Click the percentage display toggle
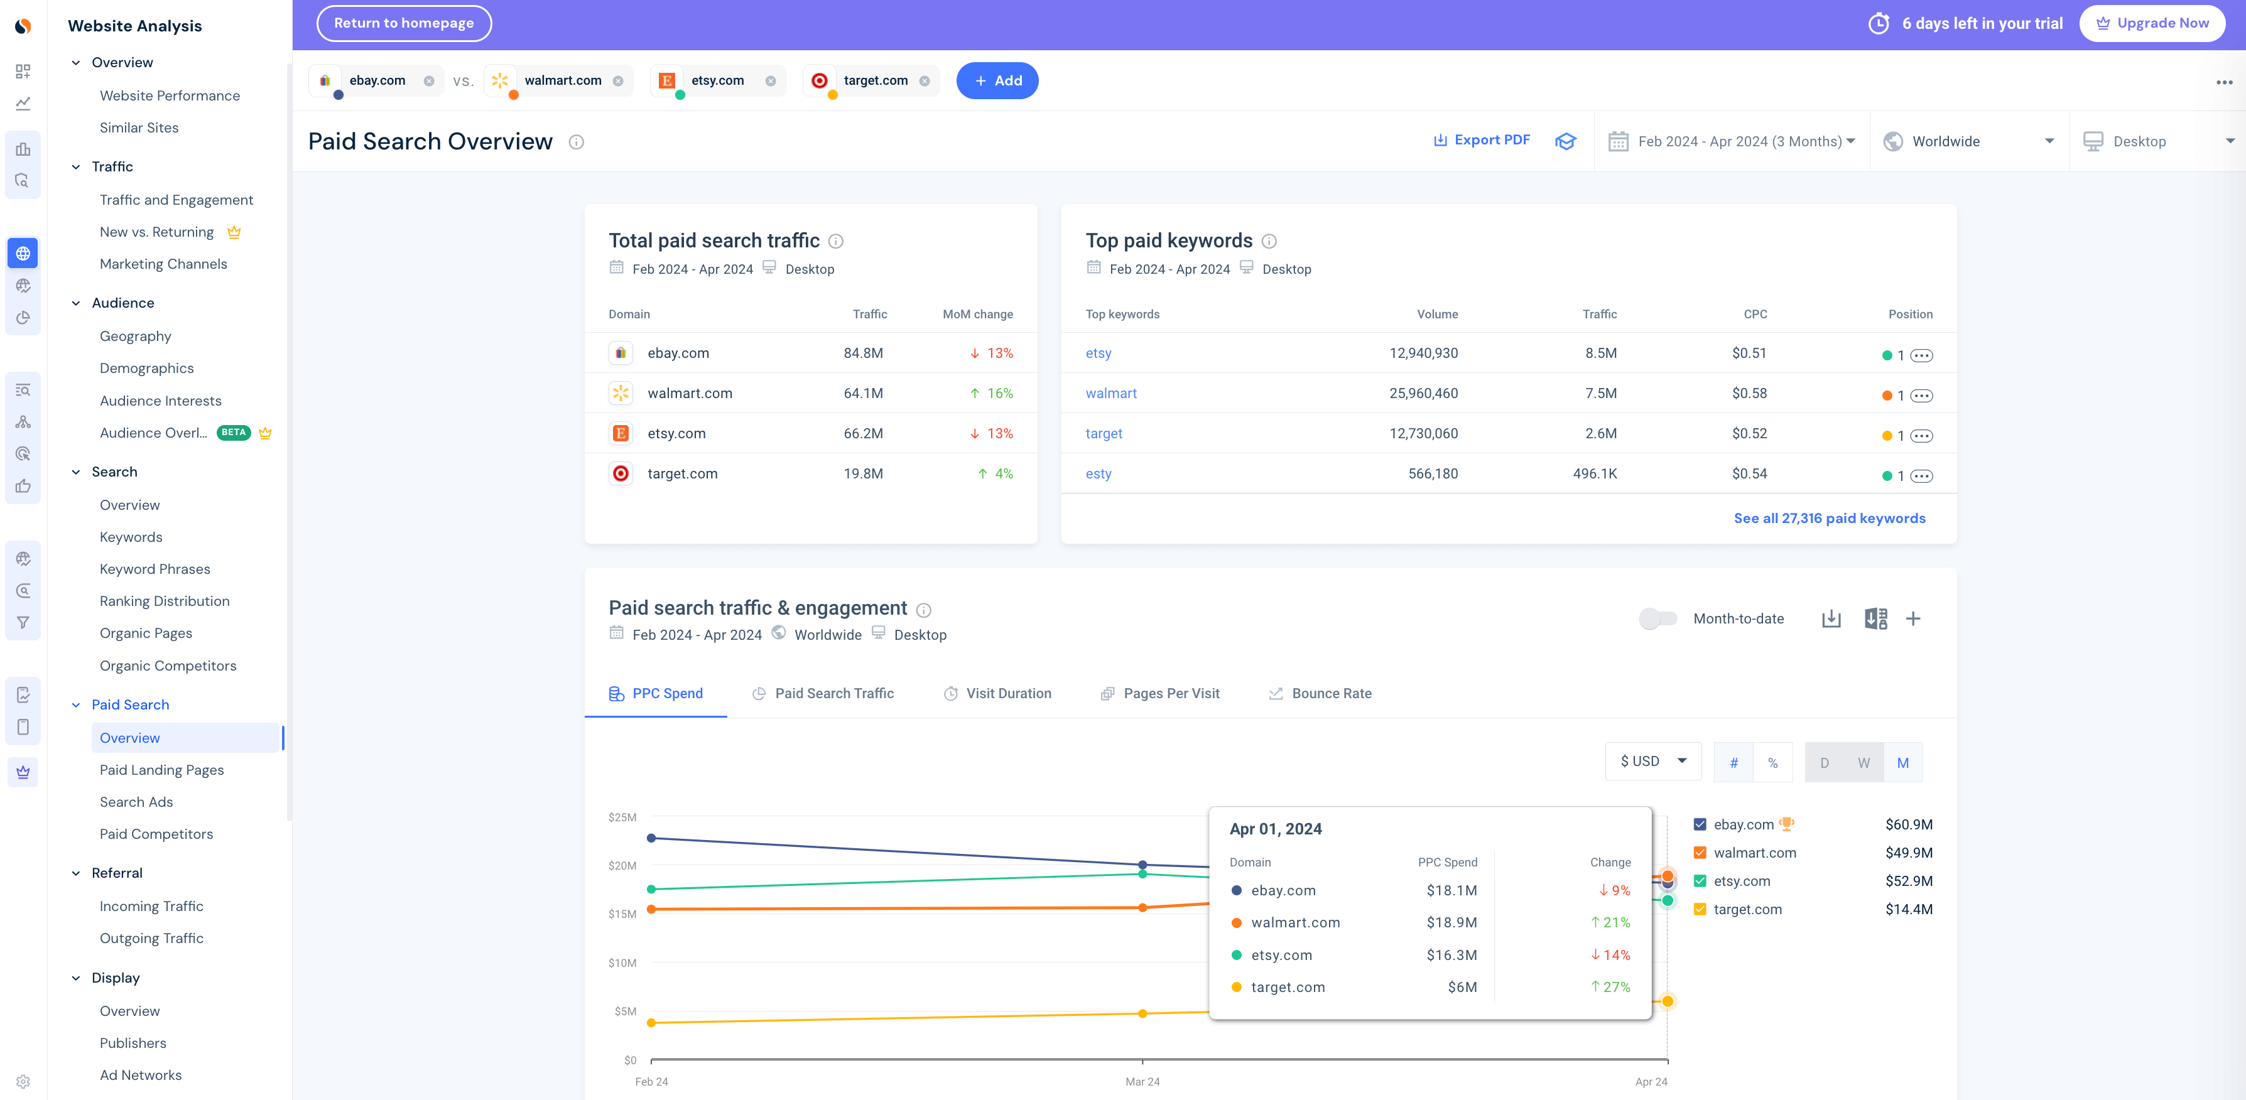Image resolution: width=2246 pixels, height=1100 pixels. [x=1772, y=762]
